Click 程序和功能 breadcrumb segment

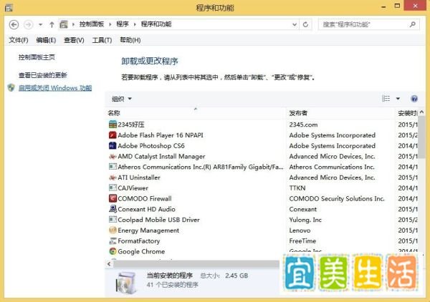pos(156,24)
